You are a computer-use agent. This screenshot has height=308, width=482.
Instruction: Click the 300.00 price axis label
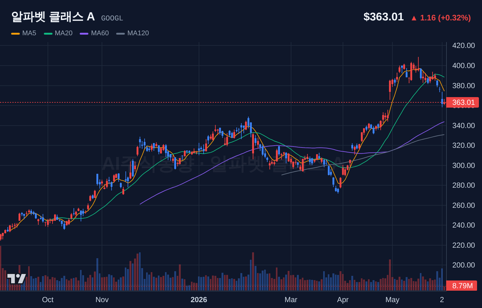463,165
